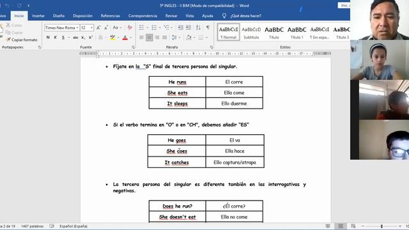Apply superscript formatting
409x230 pixels.
coord(91,38)
